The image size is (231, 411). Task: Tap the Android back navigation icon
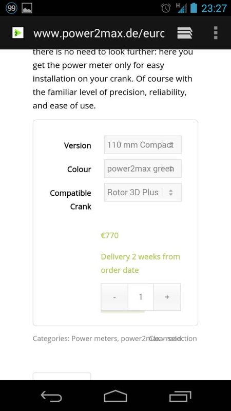[51, 396]
